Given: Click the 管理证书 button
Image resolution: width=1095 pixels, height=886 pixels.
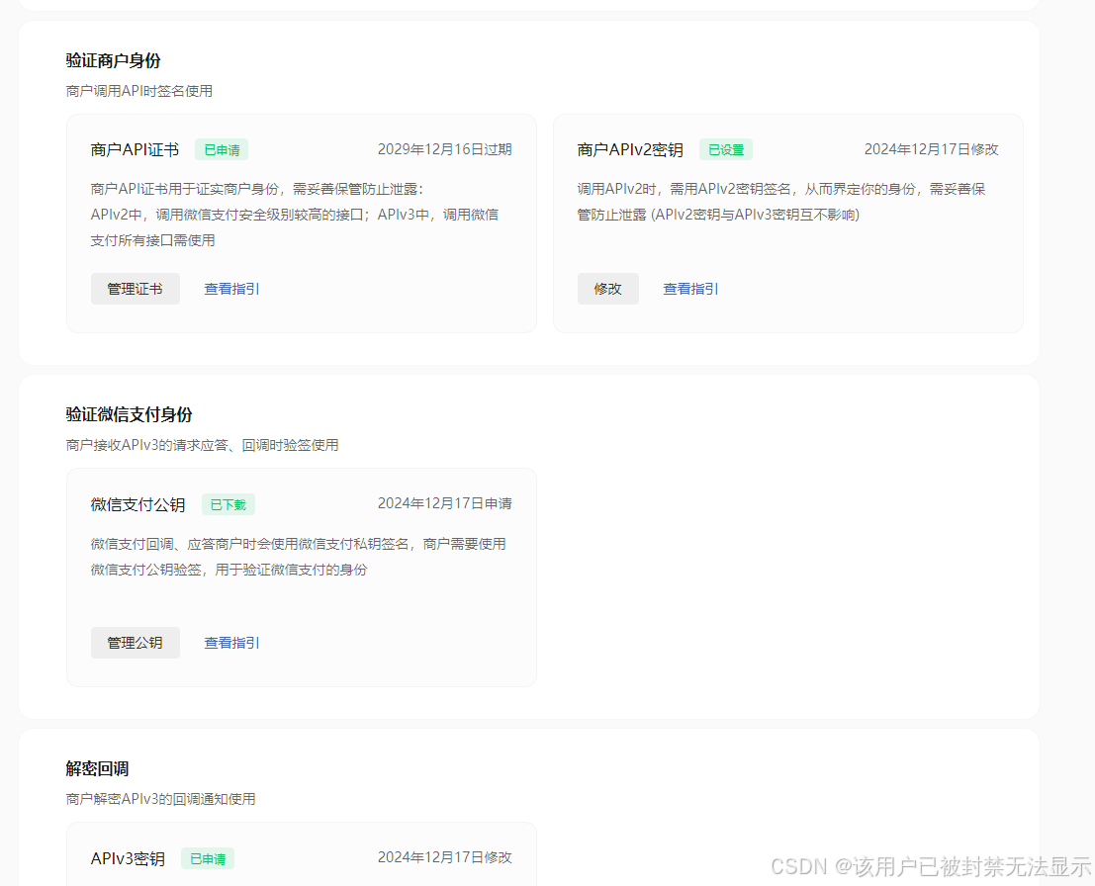Looking at the screenshot, I should (x=135, y=289).
